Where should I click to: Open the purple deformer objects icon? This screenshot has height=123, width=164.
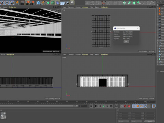(57, 3)
